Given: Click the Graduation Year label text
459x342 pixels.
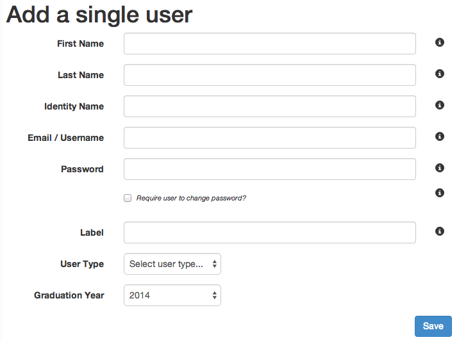Looking at the screenshot, I should point(69,295).
